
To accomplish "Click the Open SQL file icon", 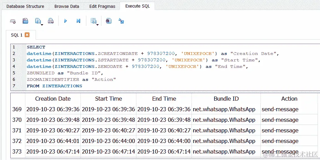I will pyautogui.click(x=25, y=21).
